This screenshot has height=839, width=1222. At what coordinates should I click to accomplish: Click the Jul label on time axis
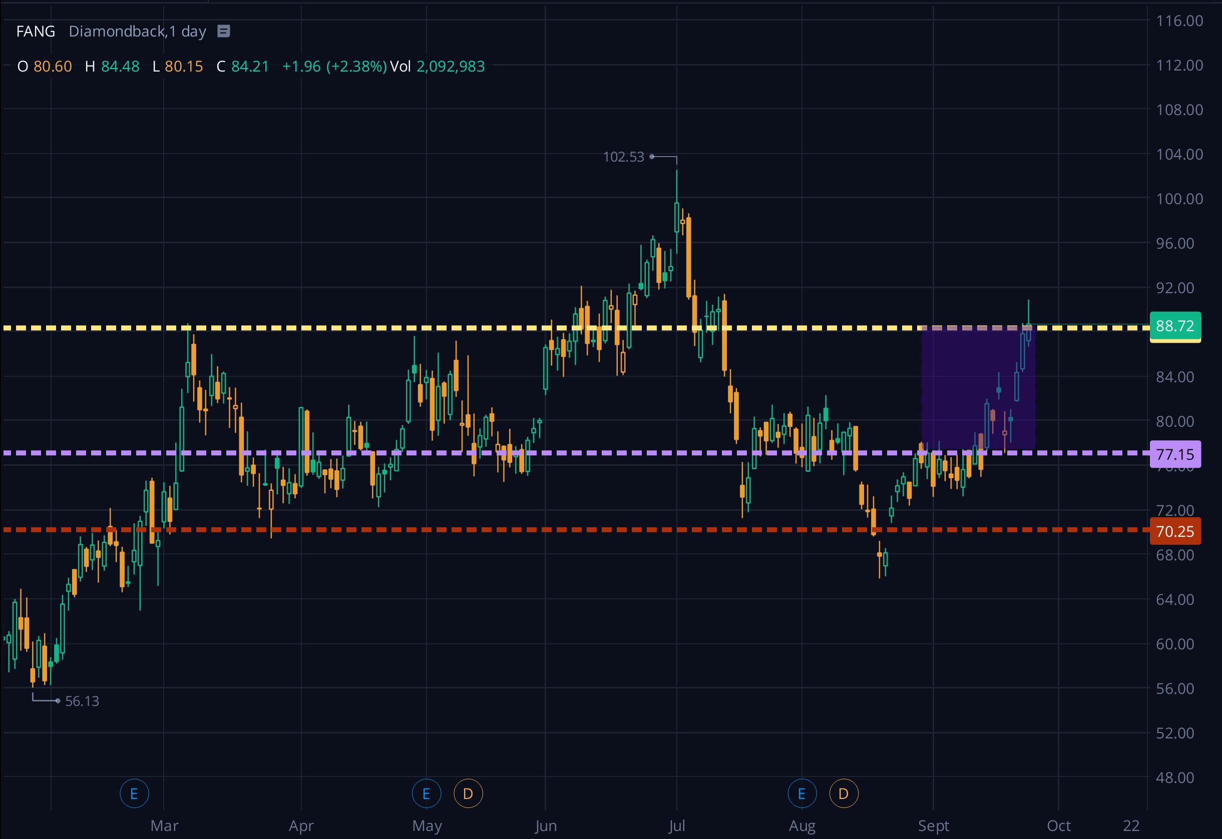point(676,825)
